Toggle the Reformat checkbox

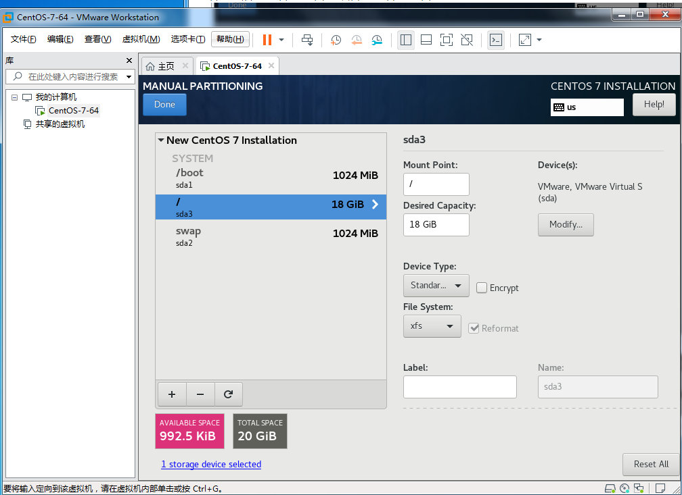click(x=474, y=328)
